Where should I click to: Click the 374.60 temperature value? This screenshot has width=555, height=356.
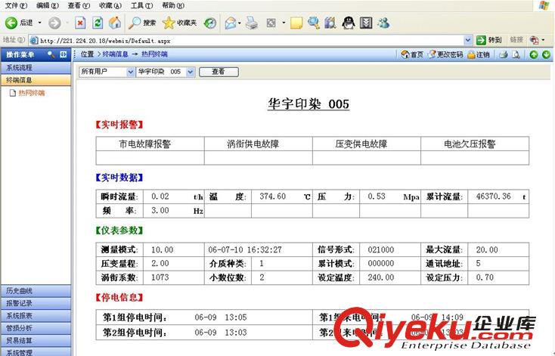click(272, 197)
